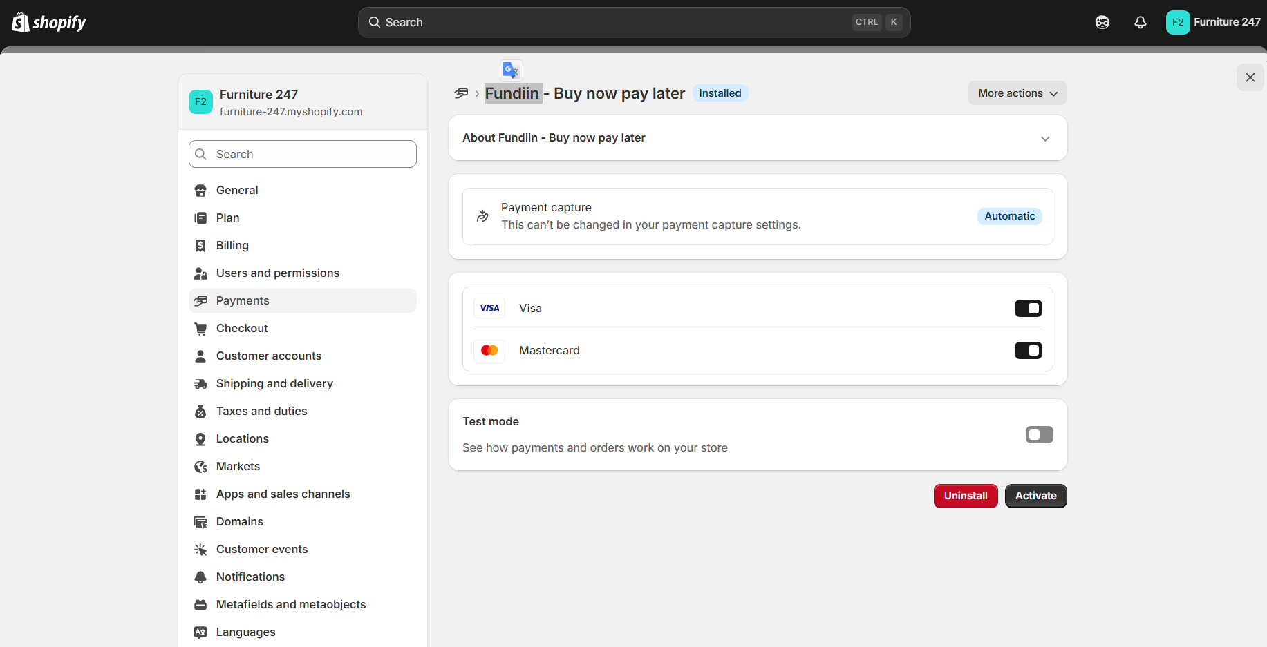Image resolution: width=1267 pixels, height=647 pixels.
Task: Click the payments breadcrumb icon
Action: click(461, 93)
